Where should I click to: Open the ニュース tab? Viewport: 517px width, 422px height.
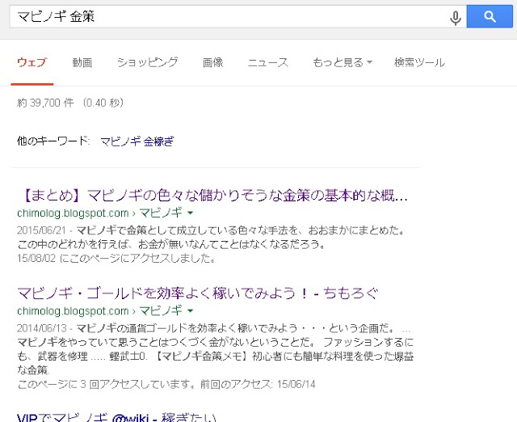pyautogui.click(x=267, y=62)
